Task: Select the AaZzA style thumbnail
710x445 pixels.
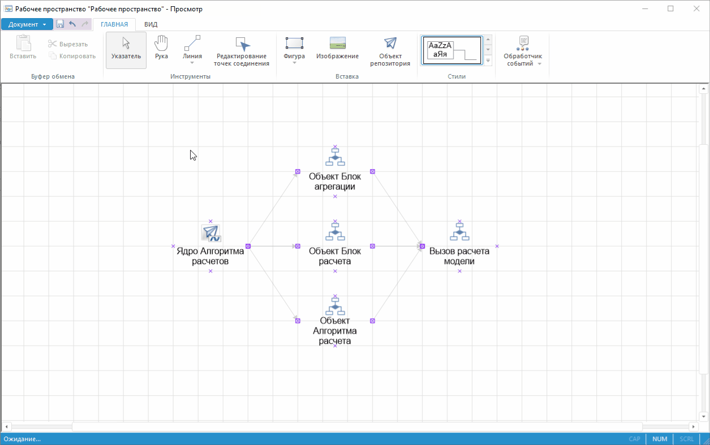Action: (x=451, y=50)
